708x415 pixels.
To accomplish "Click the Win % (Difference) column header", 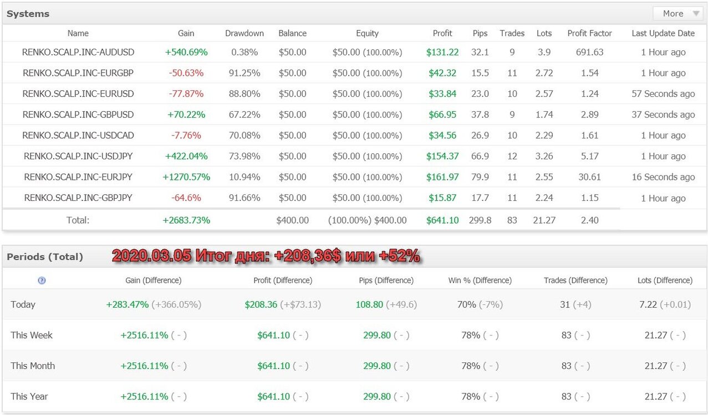I will [480, 281].
